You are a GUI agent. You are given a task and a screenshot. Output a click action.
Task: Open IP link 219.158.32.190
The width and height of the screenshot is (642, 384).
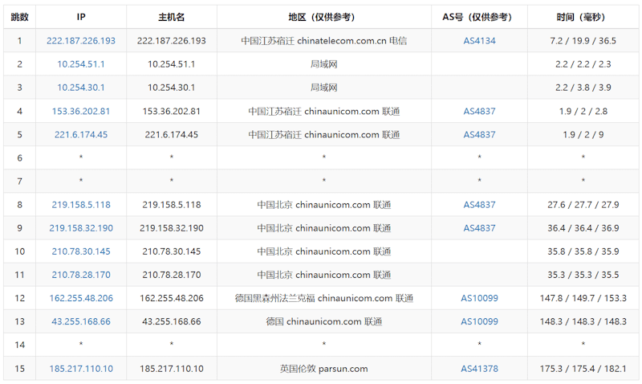81,228
